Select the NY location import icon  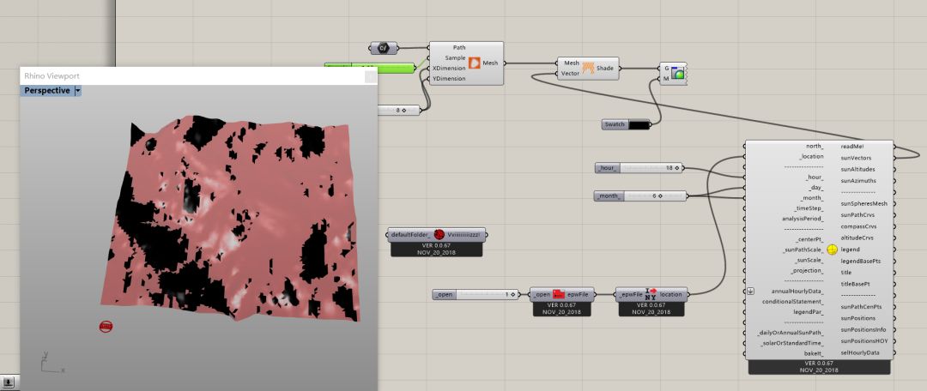pos(651,294)
